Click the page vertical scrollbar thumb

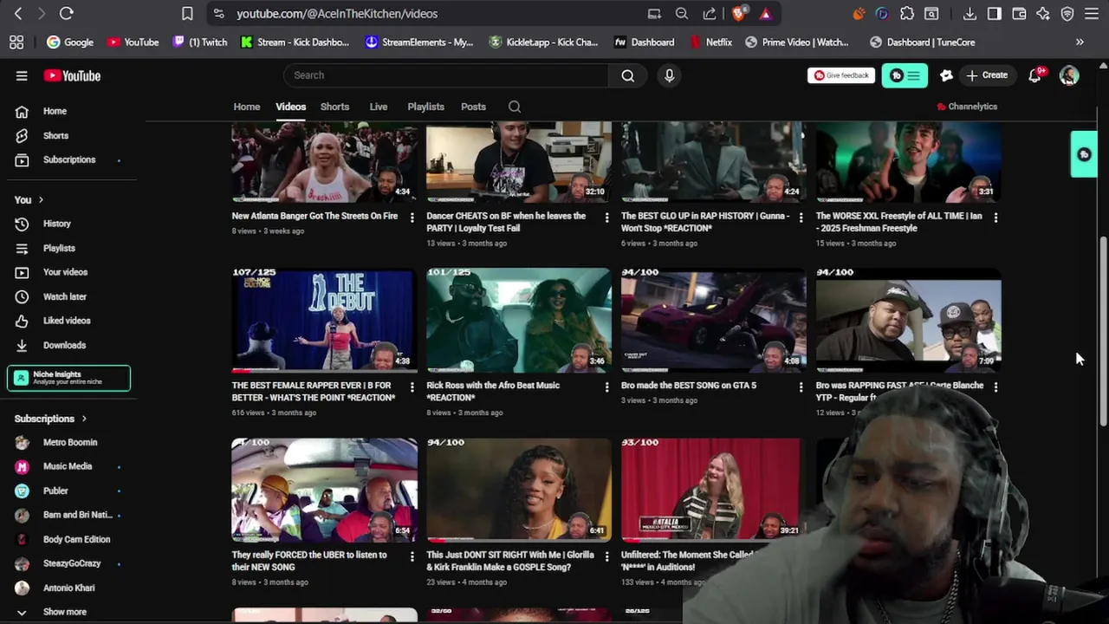[x=1103, y=329]
